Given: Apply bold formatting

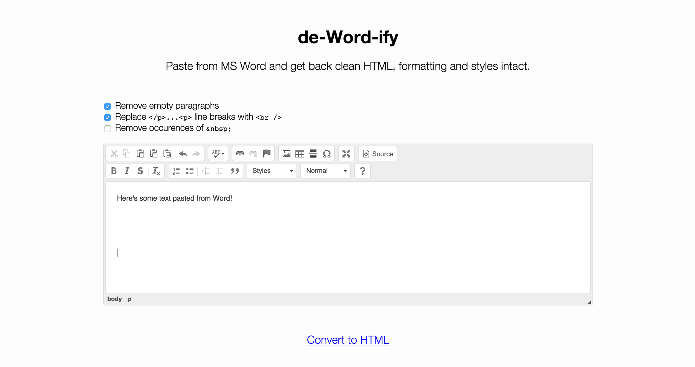Looking at the screenshot, I should pos(114,171).
